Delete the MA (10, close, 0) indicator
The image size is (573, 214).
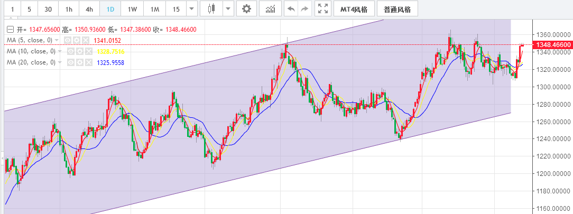(88, 51)
